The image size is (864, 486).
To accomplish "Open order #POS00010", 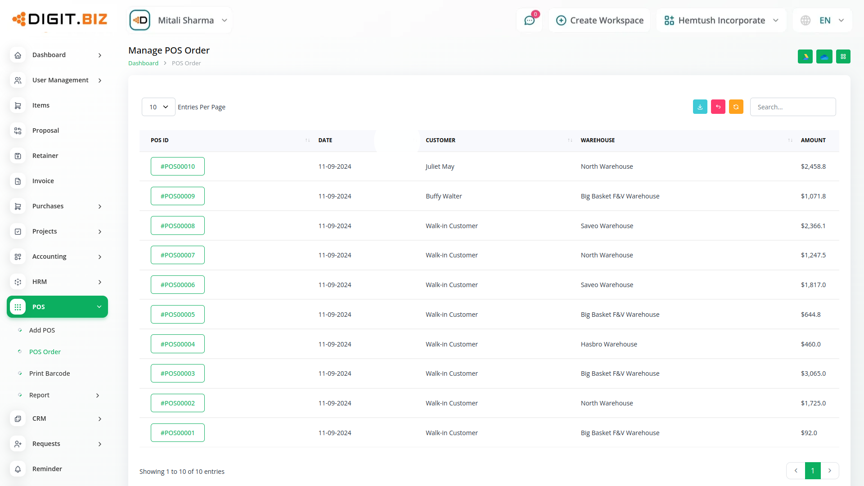I will pos(178,166).
